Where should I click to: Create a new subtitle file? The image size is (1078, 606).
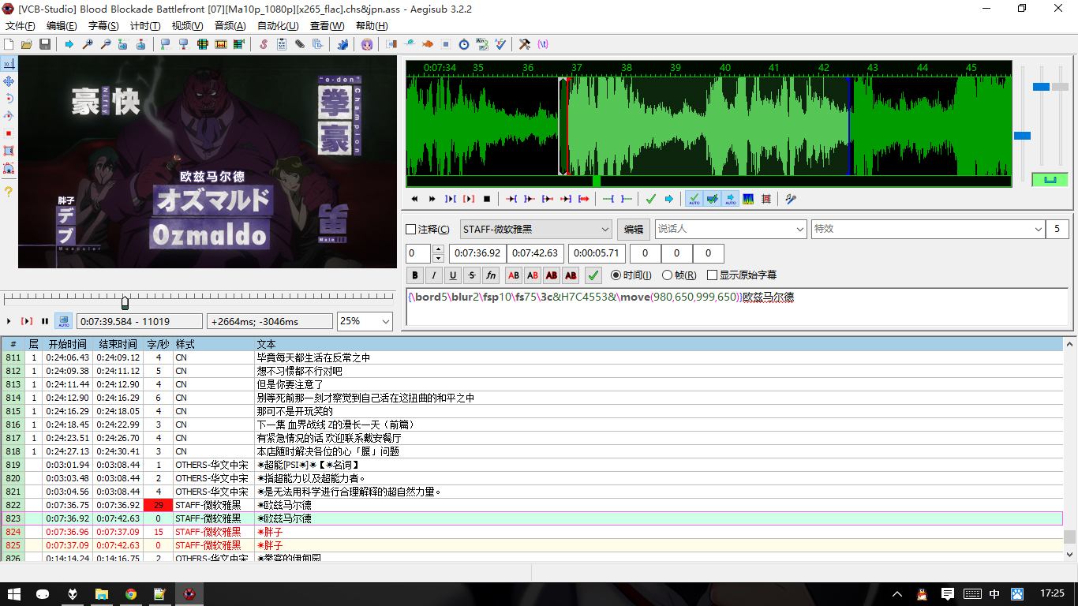[9, 44]
